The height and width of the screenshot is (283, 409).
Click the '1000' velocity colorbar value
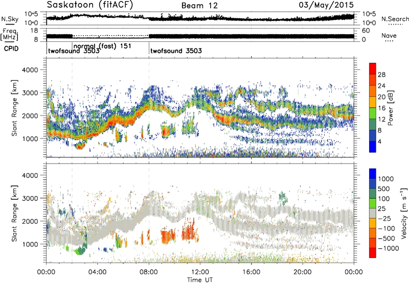pos(385,179)
